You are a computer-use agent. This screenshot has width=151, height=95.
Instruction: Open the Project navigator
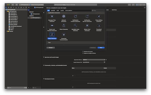pyautogui.click(x=6, y=7)
